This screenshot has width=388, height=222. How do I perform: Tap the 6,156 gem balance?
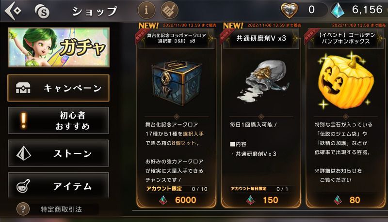point(368,10)
